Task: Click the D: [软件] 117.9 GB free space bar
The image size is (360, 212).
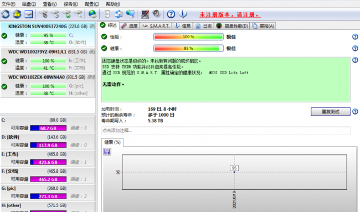Action: [48, 145]
